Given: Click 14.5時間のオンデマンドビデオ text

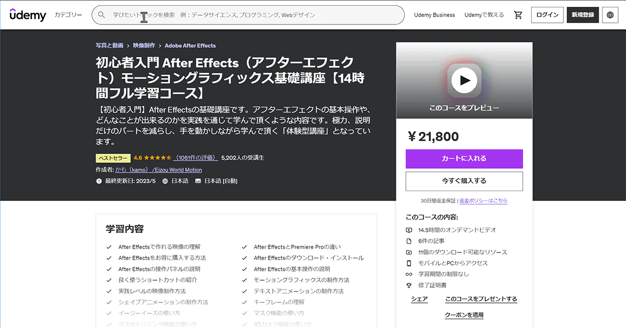Looking at the screenshot, I should click(458, 230).
